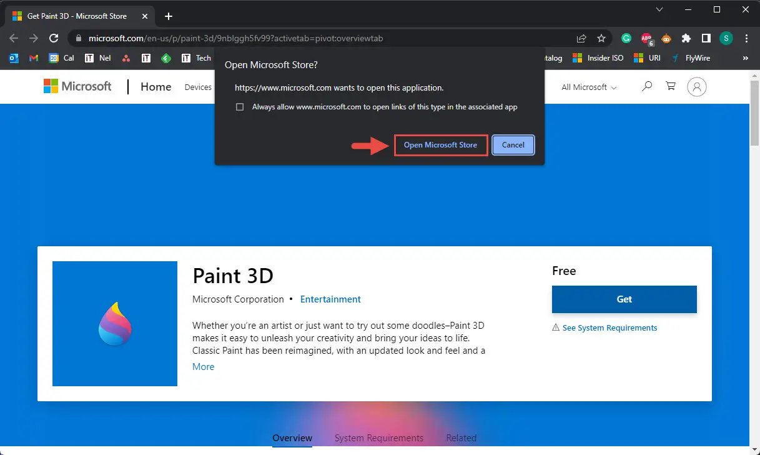Open the AdBlock extension icon

click(646, 39)
